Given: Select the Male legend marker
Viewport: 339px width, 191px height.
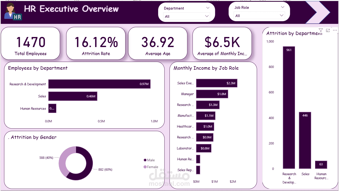Looking at the screenshot, I should (145, 160).
